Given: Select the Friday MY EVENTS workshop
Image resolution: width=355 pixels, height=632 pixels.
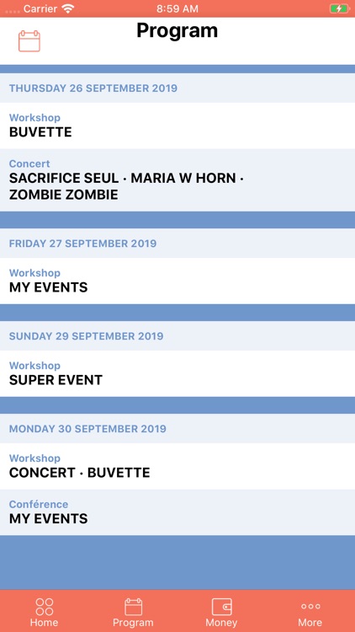Looking at the screenshot, I should point(177,281).
